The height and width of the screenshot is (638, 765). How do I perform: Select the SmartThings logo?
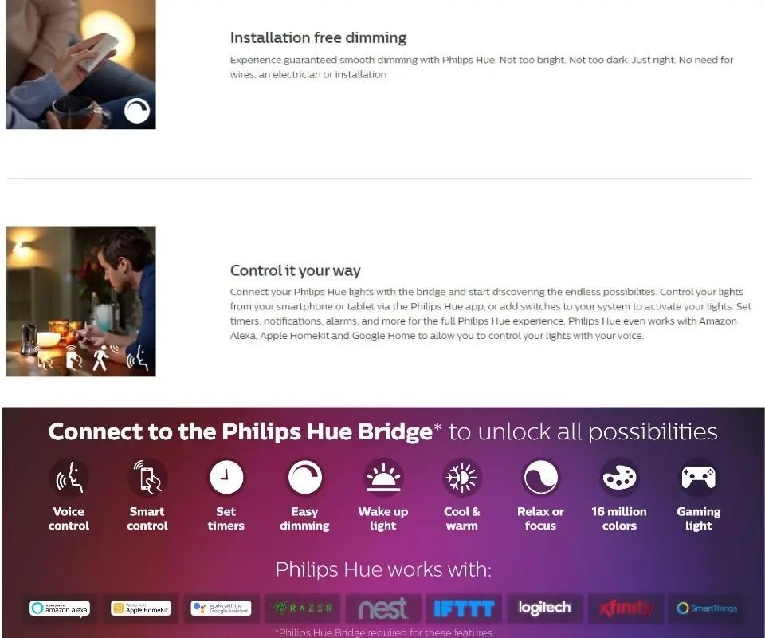(x=707, y=608)
